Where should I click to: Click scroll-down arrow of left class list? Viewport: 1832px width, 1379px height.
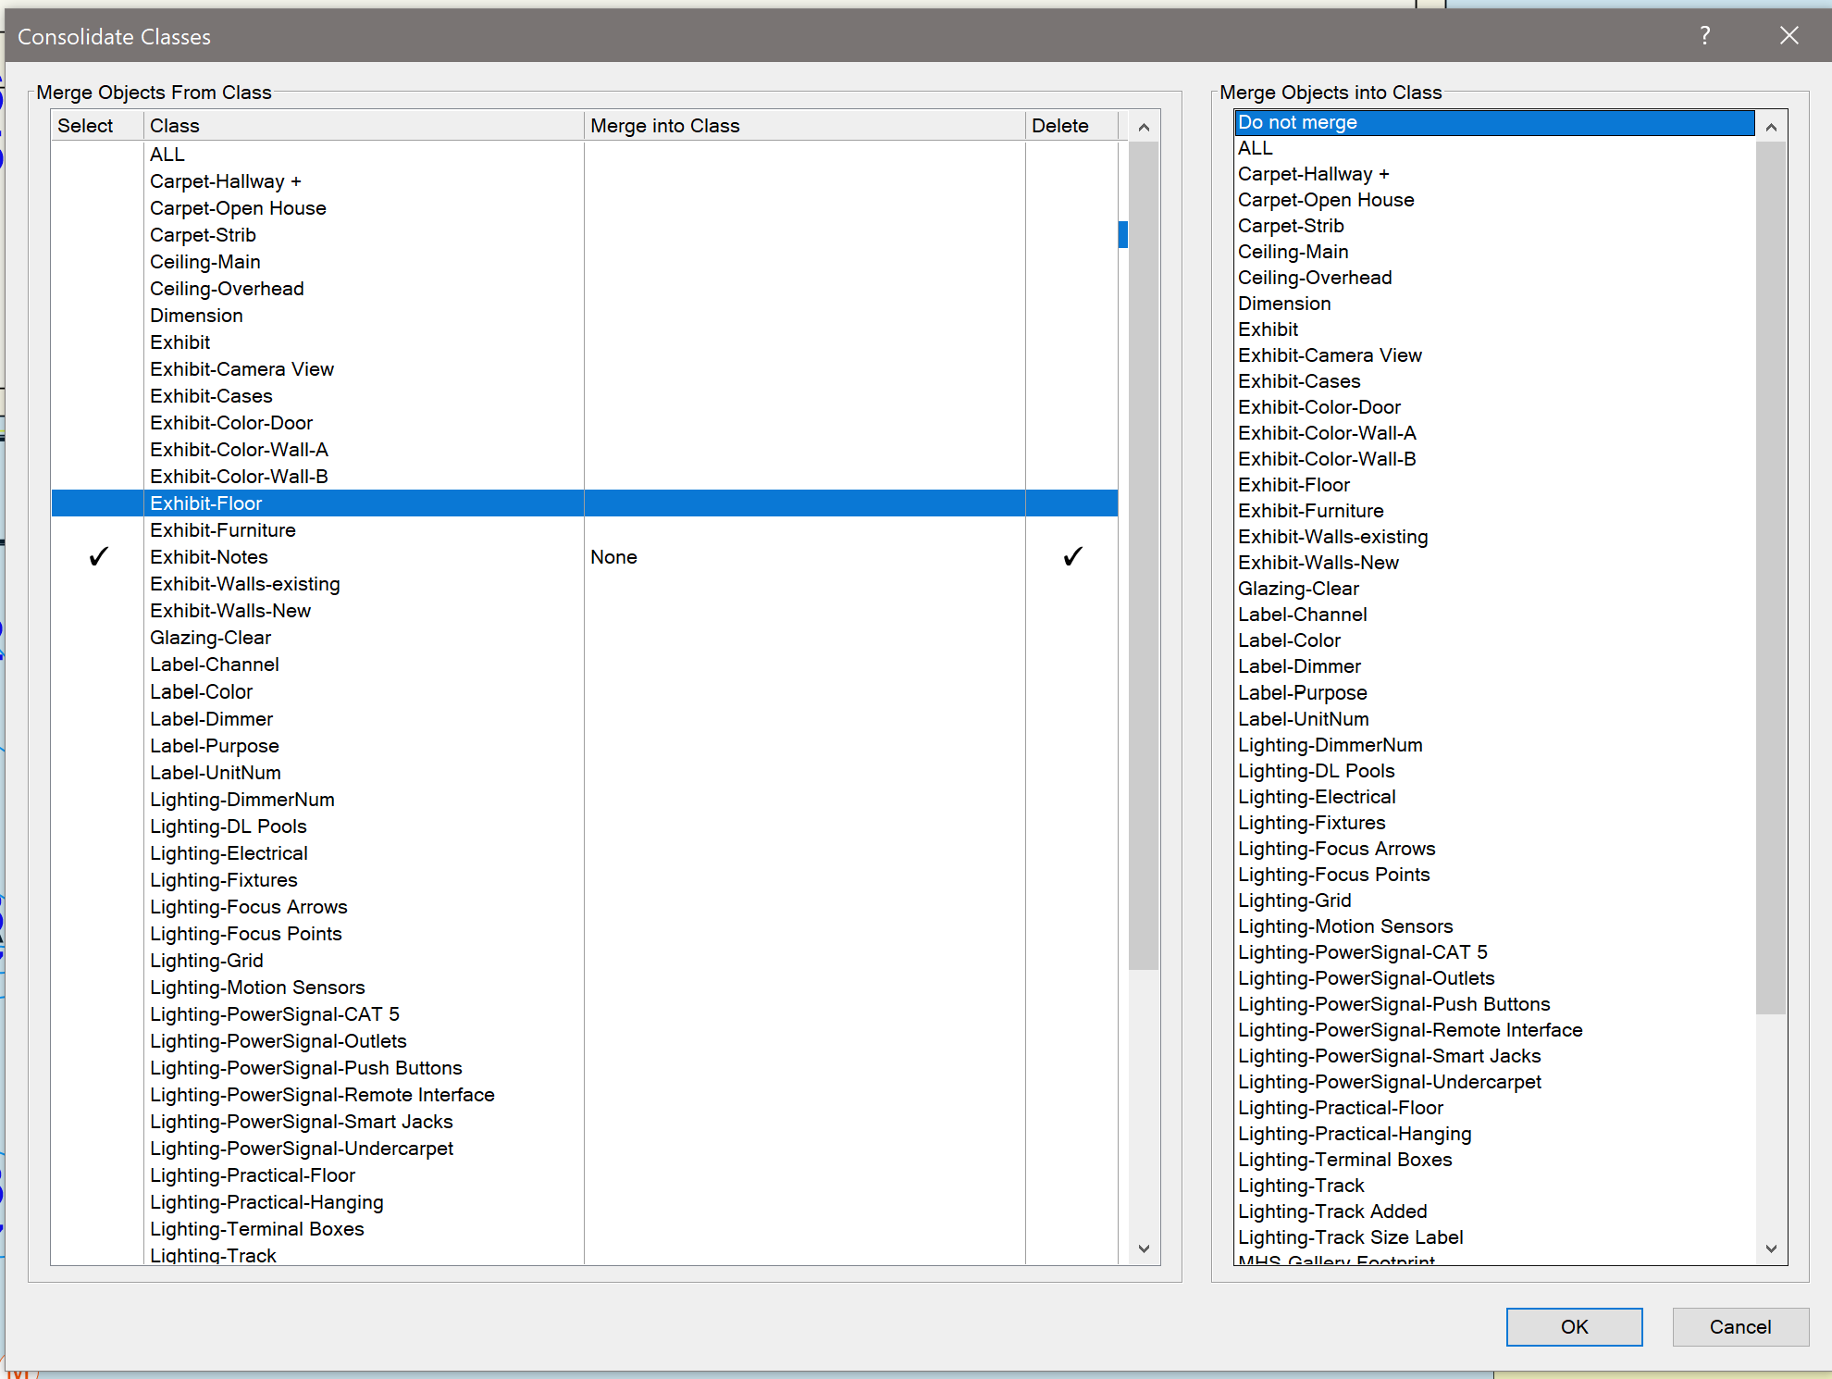tap(1144, 1248)
